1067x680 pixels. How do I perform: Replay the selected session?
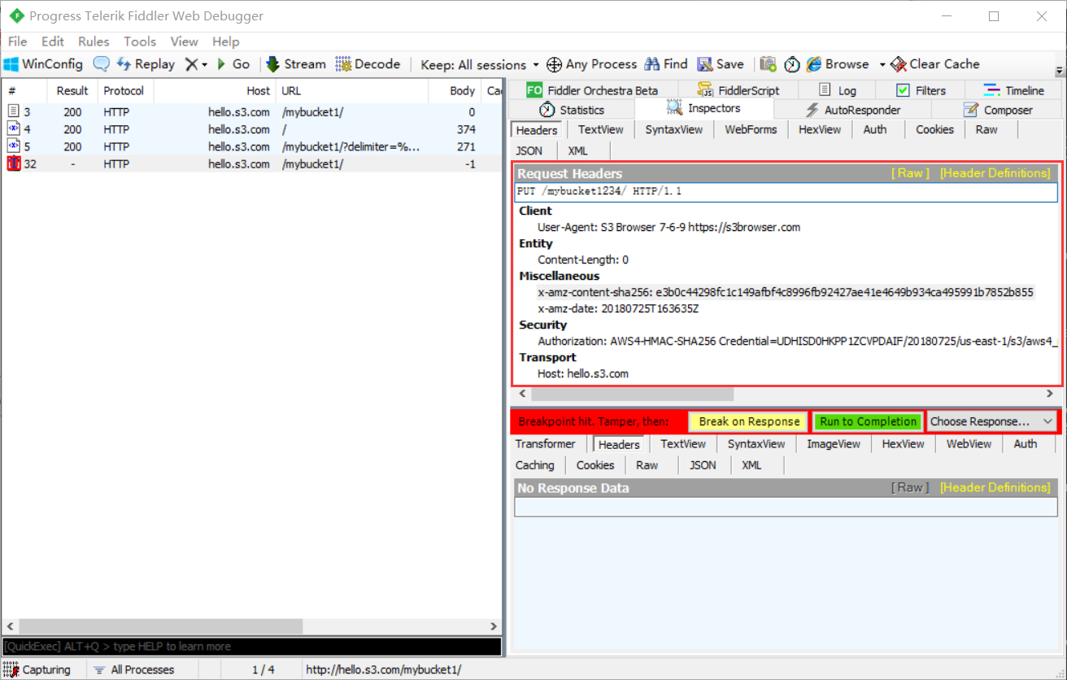pos(146,64)
